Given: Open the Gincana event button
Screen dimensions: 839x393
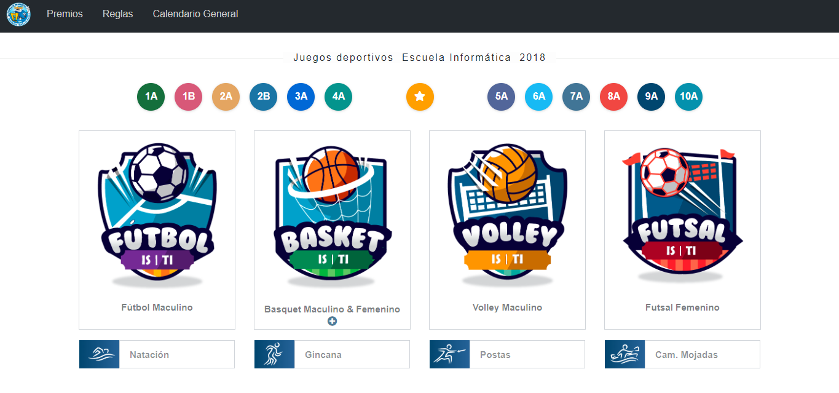Looking at the screenshot, I should tap(332, 354).
